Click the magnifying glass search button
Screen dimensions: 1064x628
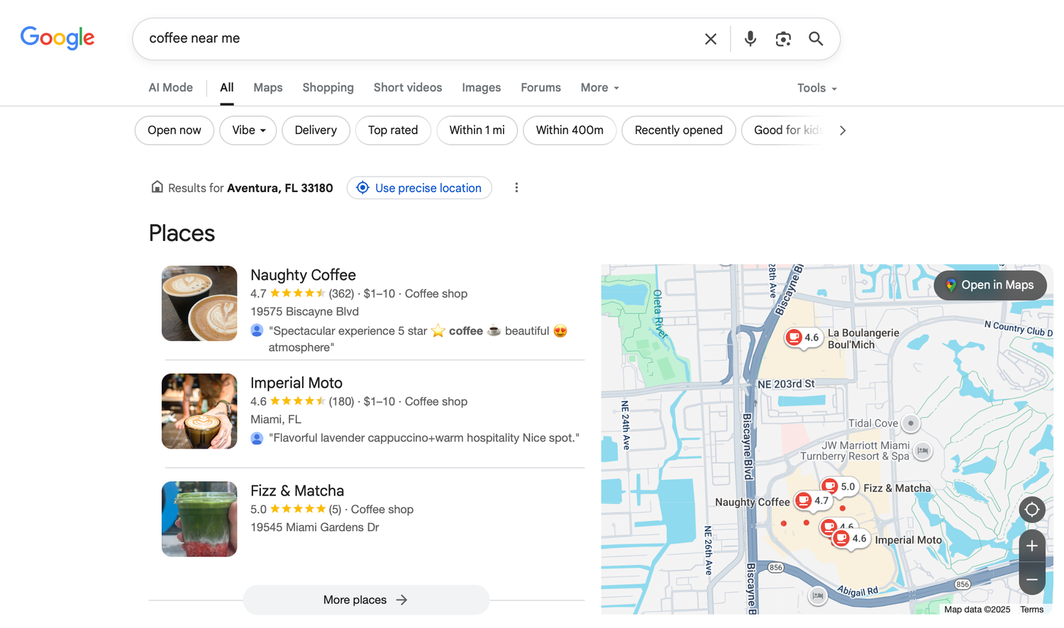pyautogui.click(x=816, y=39)
